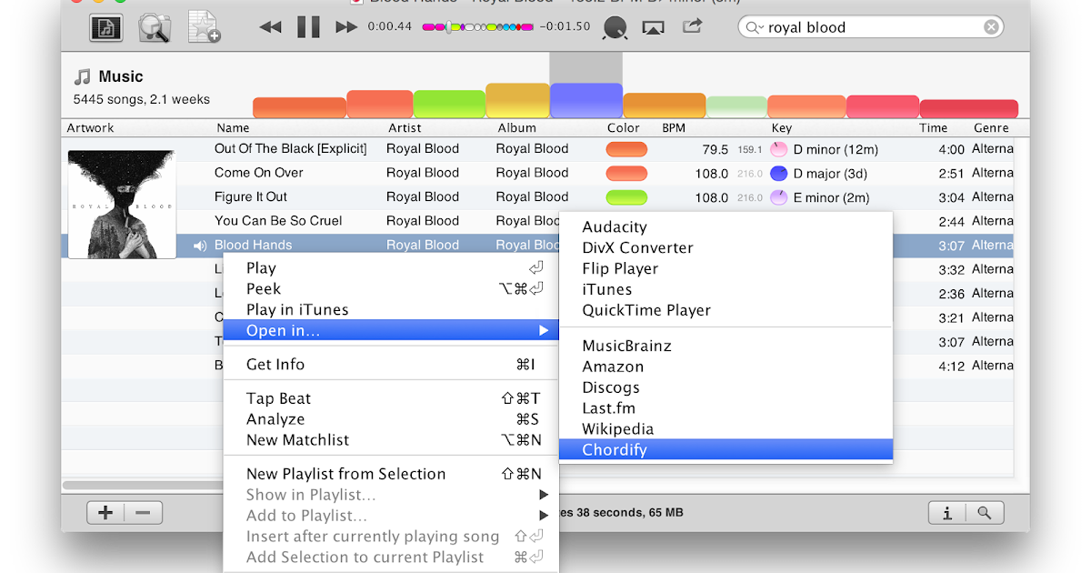Click the orange color swatch for Come On Over

pos(626,173)
